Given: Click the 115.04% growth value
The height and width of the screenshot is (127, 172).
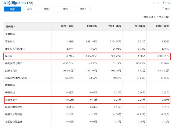Looking at the screenshot, I should pyautogui.click(x=140, y=63).
